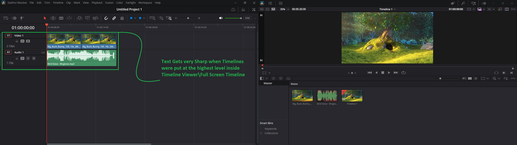This screenshot has height=145, width=517.
Task: Lock the Video 1 track
Action: (17, 41)
